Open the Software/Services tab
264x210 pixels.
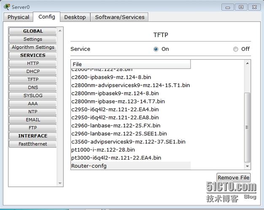119,17
